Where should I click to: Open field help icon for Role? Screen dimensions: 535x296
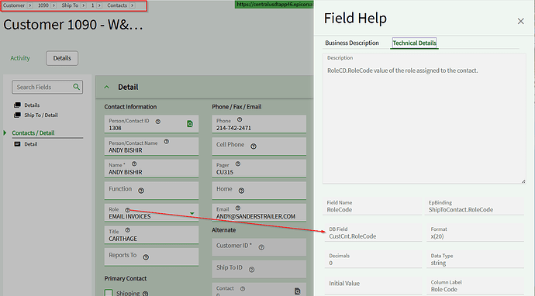127,210
